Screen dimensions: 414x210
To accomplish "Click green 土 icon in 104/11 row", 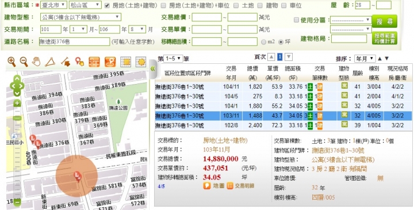I will (310, 87).
